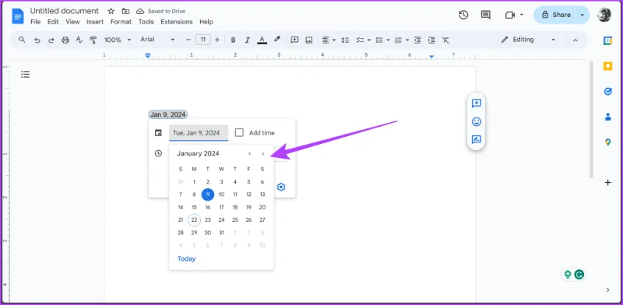Click the Share button
623x305 pixels.
coord(556,15)
